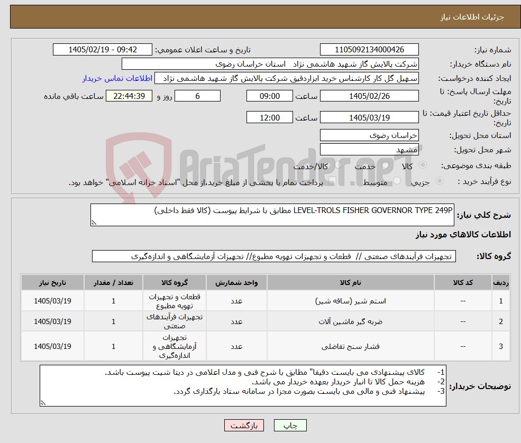Select the جزیی purchase type radio

pyautogui.click(x=439, y=181)
